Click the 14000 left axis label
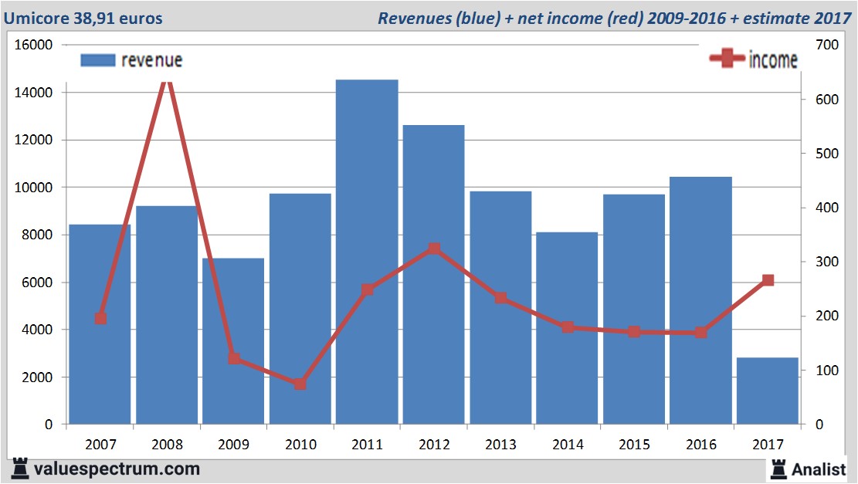 33,93
